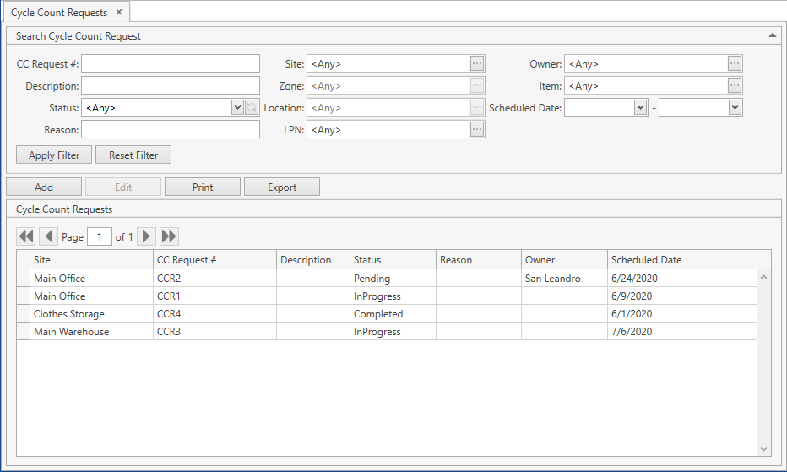The height and width of the screenshot is (472, 787).
Task: Jump to last page of results
Action: (x=170, y=236)
